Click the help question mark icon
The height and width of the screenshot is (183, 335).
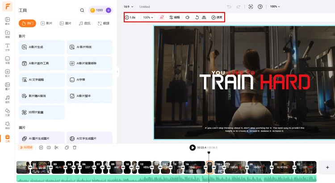(x=260, y=7)
